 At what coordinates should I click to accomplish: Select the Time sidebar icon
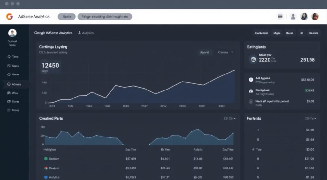tap(9, 57)
